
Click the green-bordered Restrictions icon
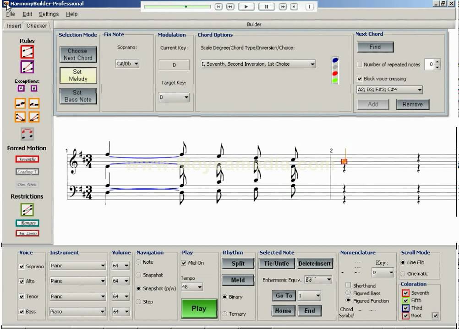27,210
